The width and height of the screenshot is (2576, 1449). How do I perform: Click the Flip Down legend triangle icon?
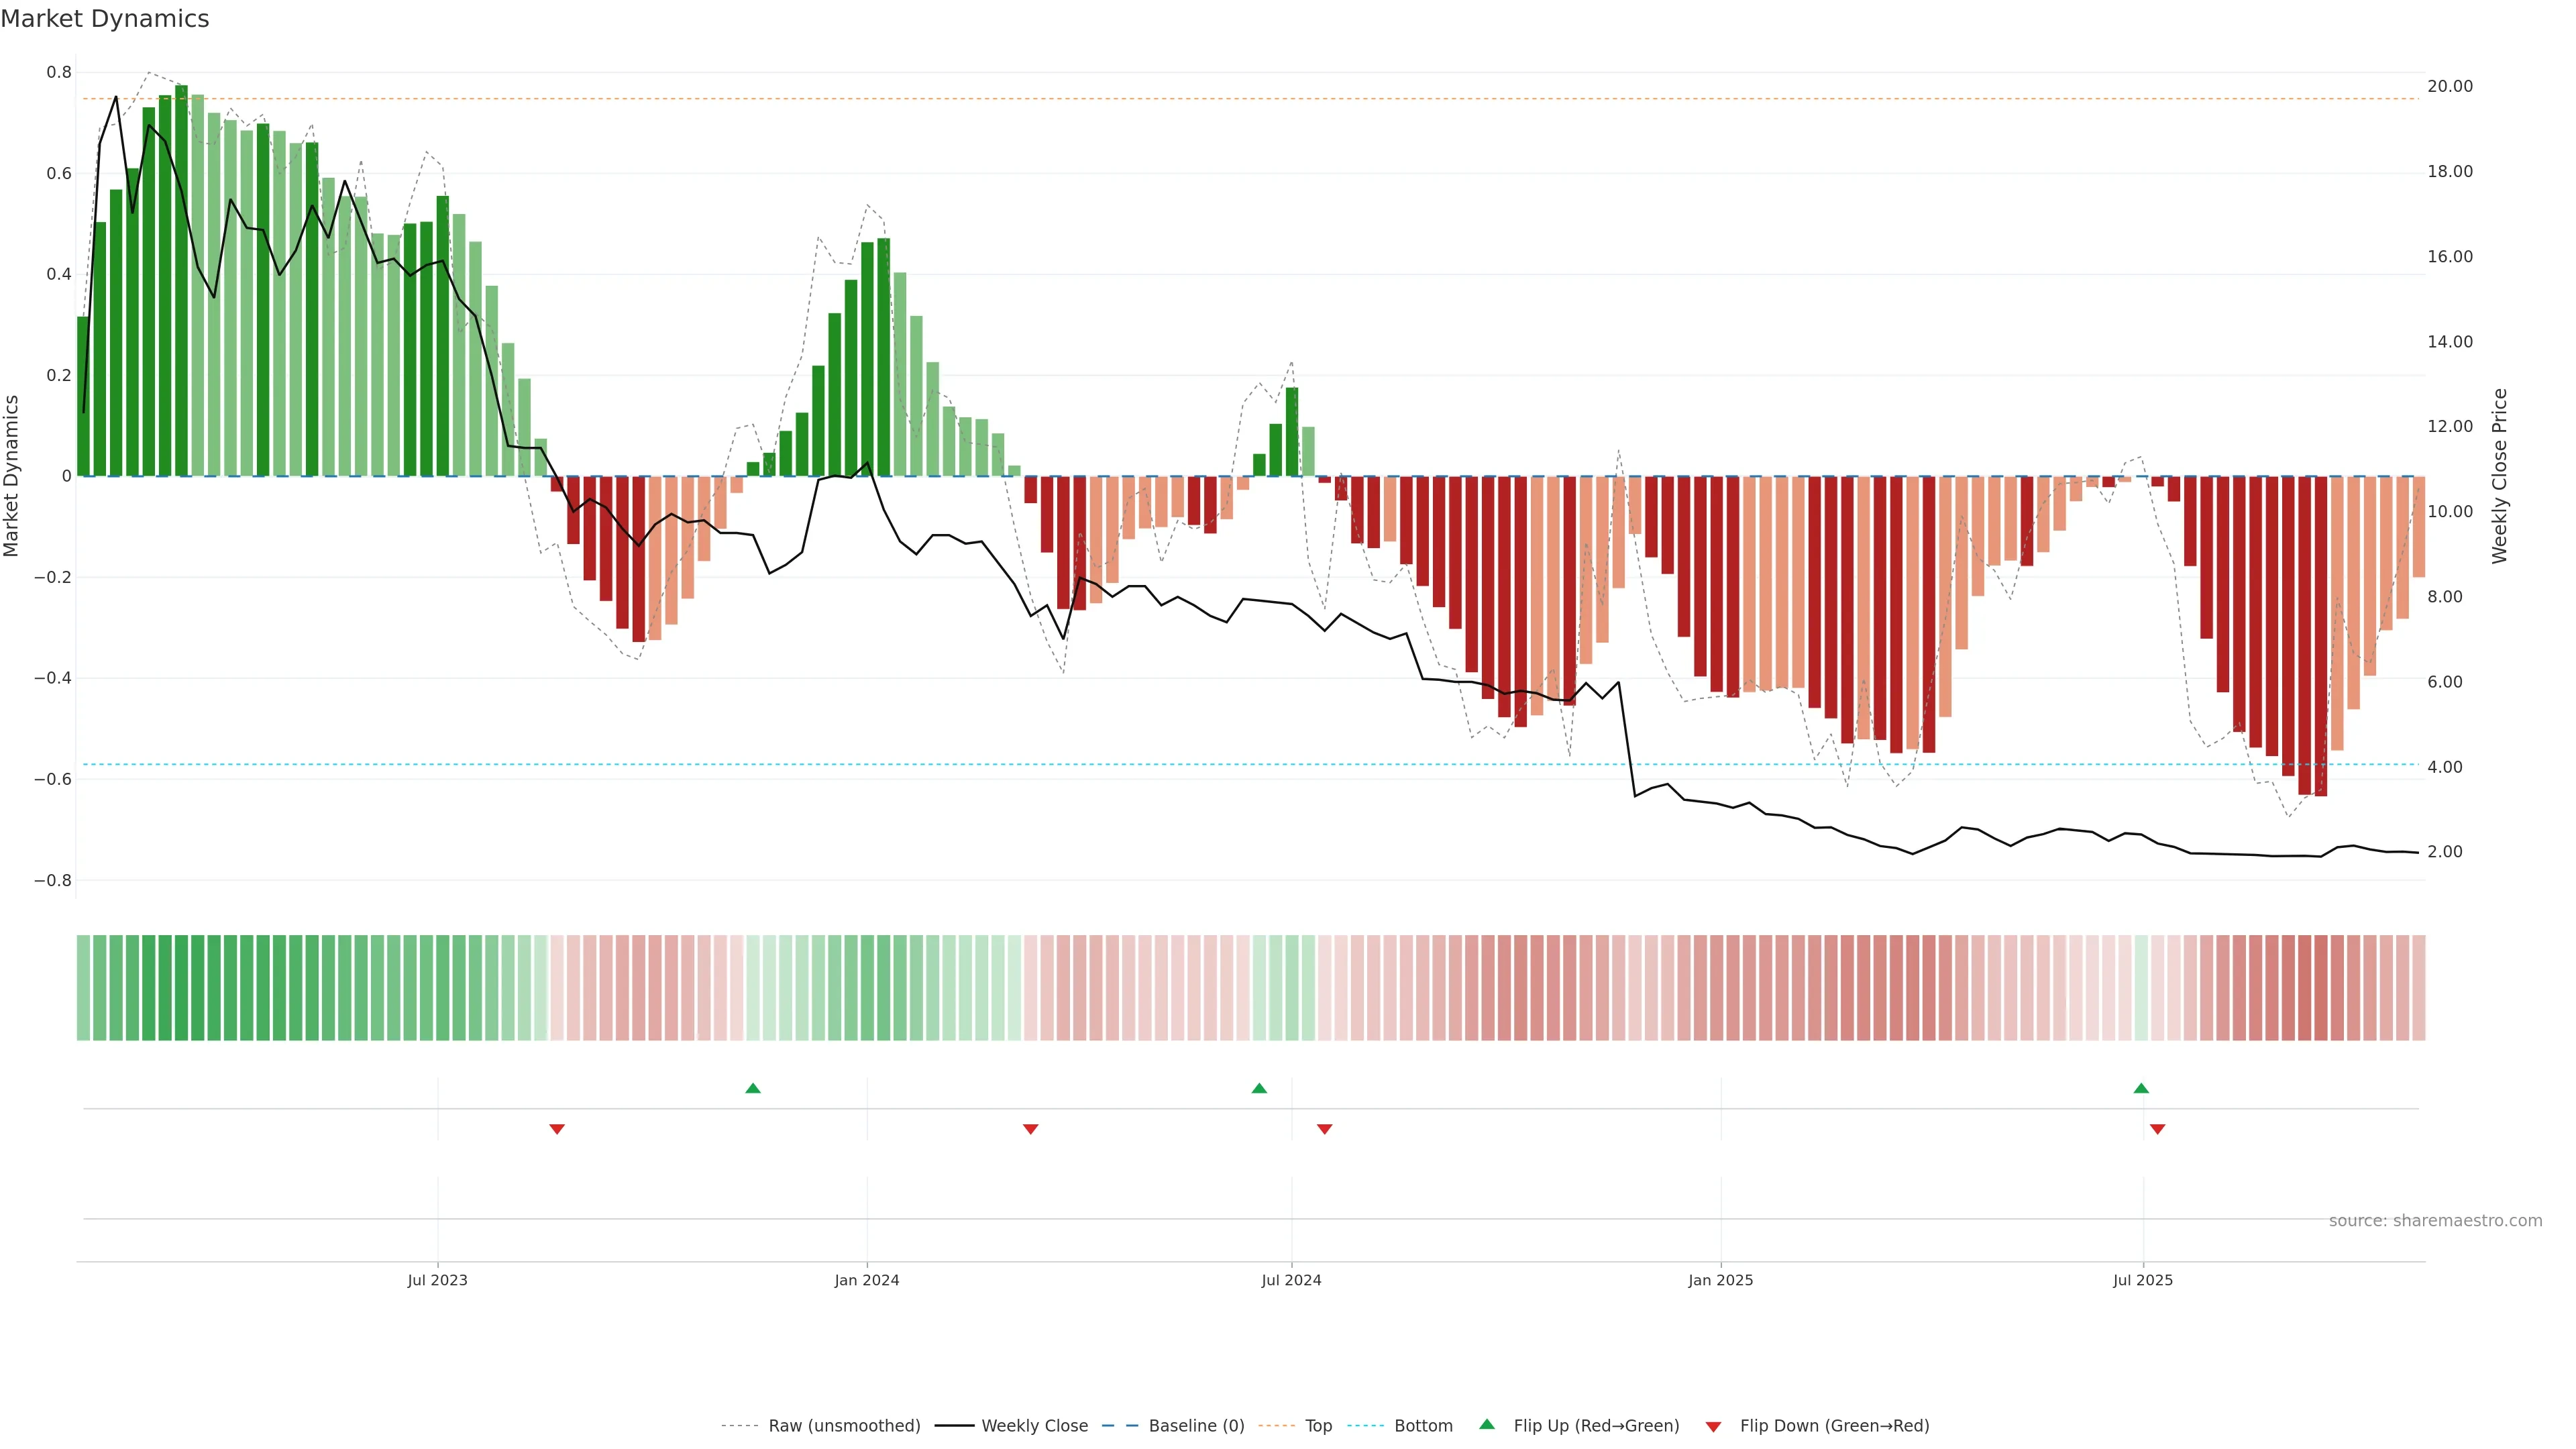(x=1713, y=1426)
